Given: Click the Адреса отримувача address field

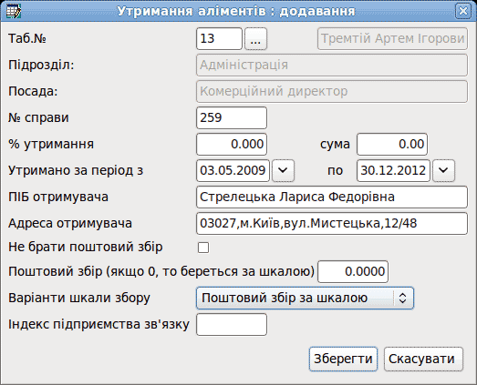Looking at the screenshot, I should 332,224.
